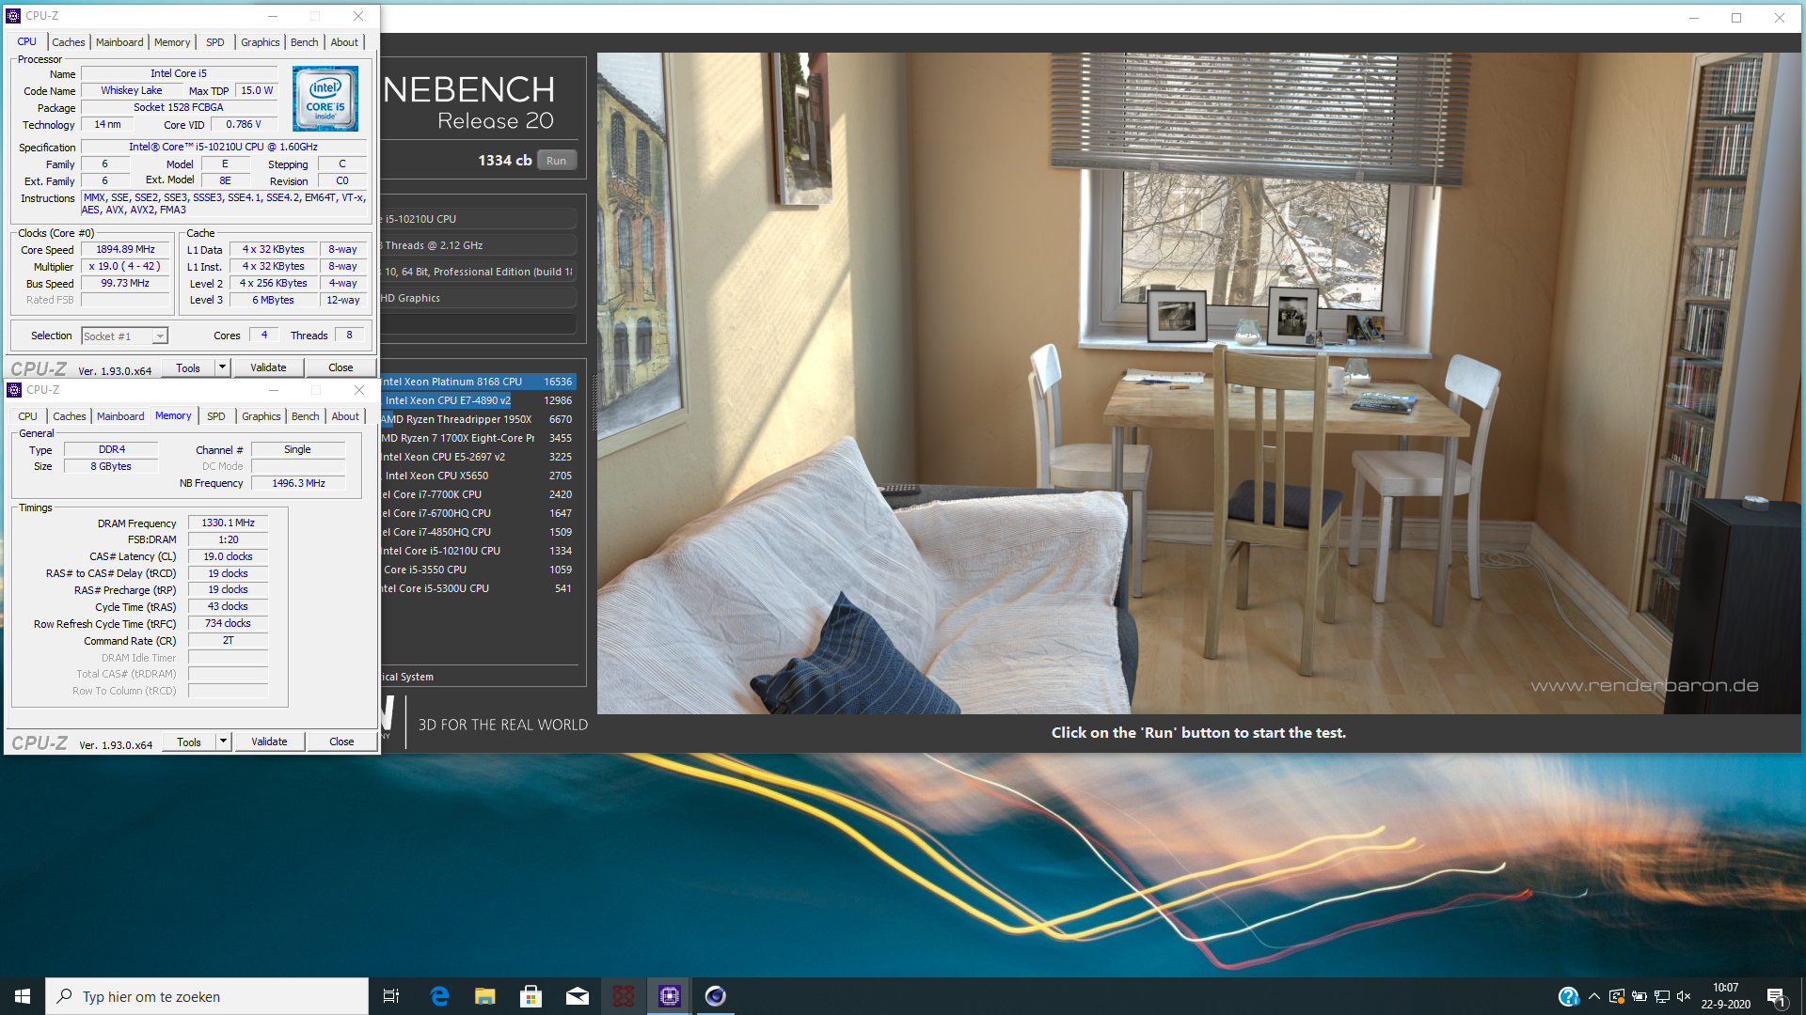Check the battery status tray icon
Image resolution: width=1806 pixels, height=1015 pixels.
pyautogui.click(x=1640, y=996)
